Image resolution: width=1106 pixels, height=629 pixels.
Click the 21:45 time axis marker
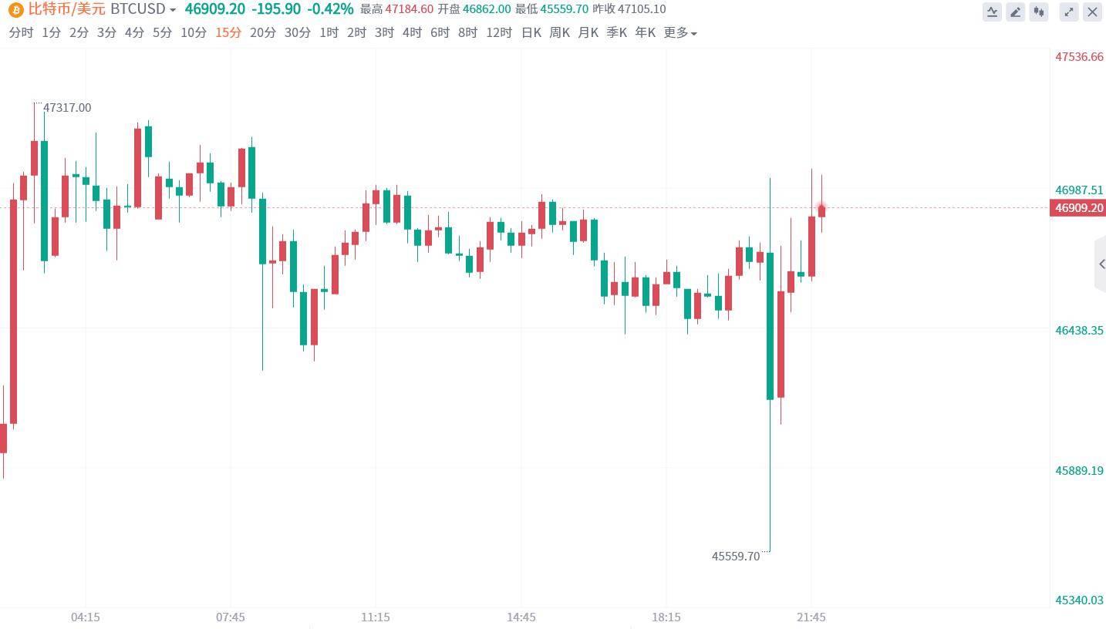811,617
